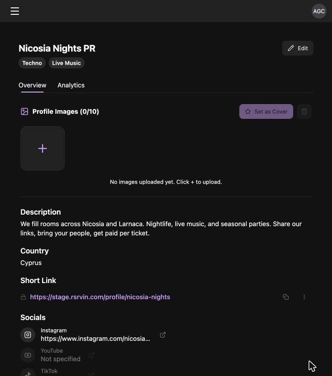This screenshot has height=376, width=332.
Task: Click the trash delete image icon
Action: point(304,111)
